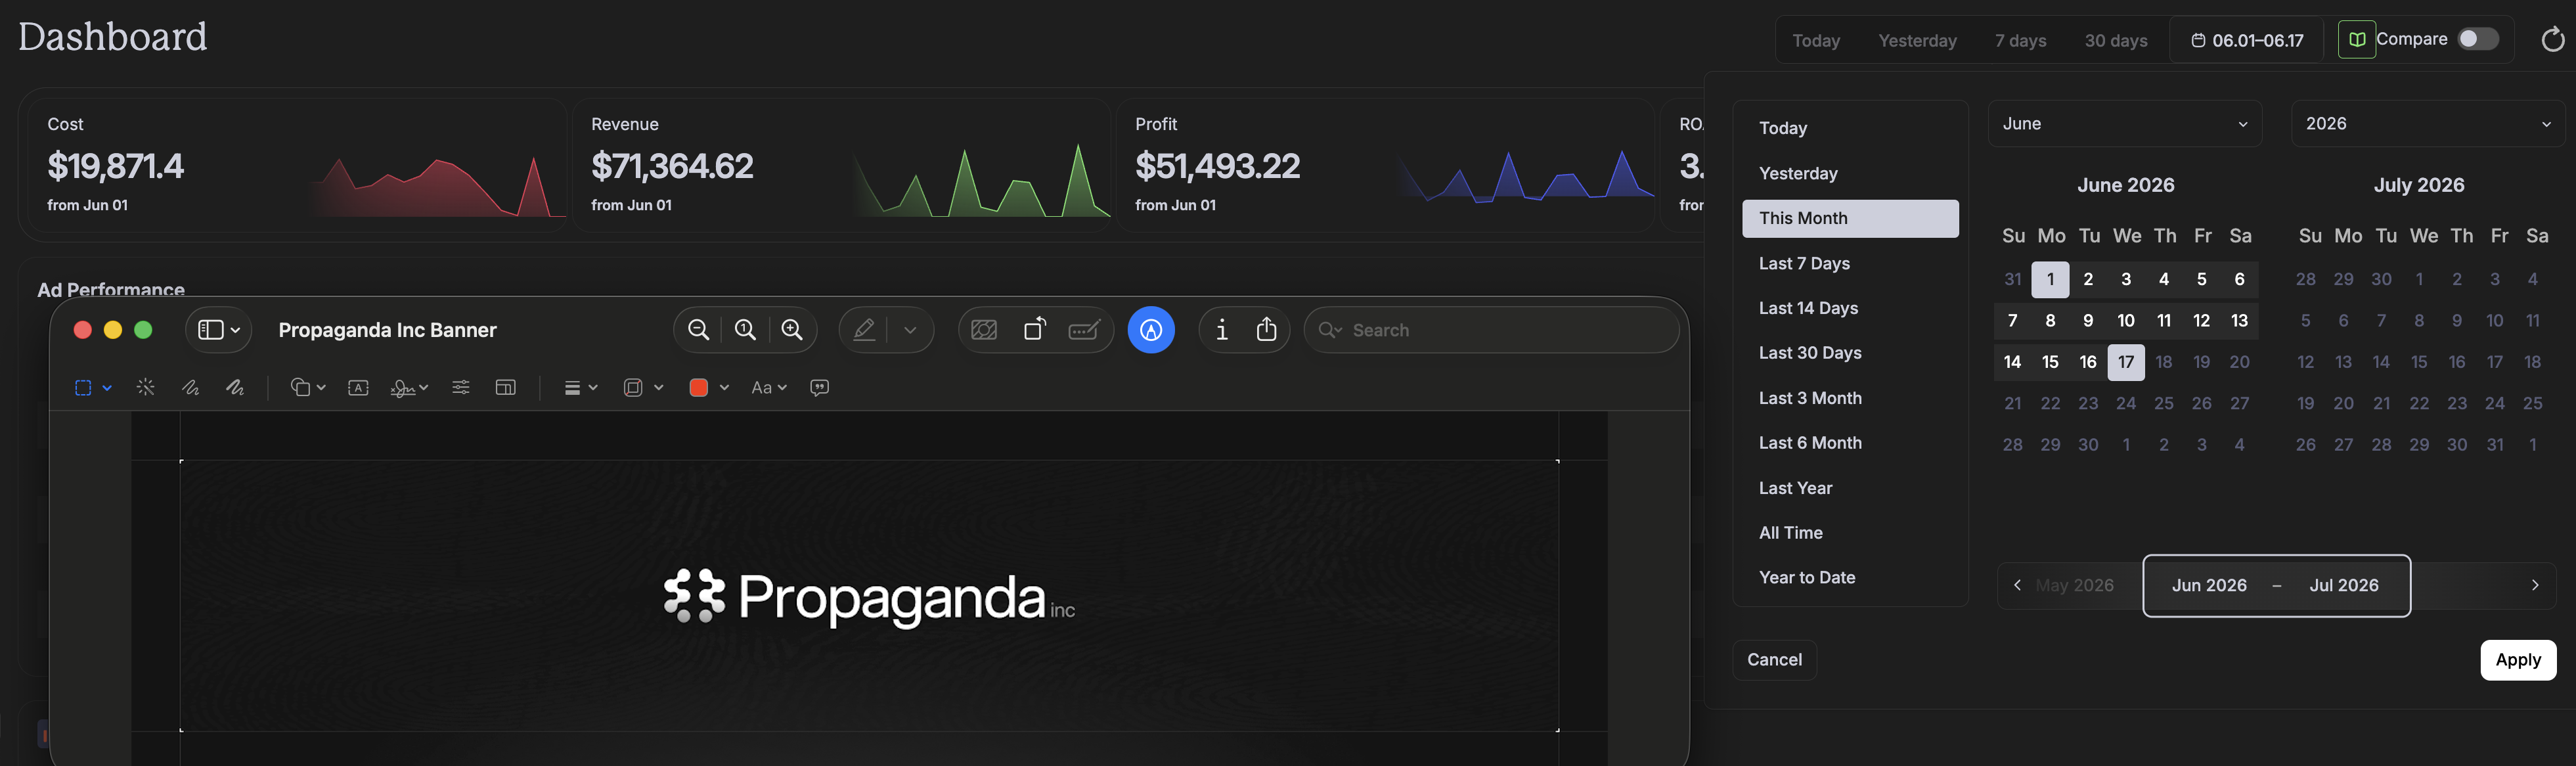Click the zoom in magnifier in Preview

click(792, 330)
